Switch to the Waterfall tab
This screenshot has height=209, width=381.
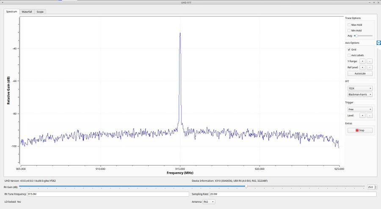(x=27, y=12)
